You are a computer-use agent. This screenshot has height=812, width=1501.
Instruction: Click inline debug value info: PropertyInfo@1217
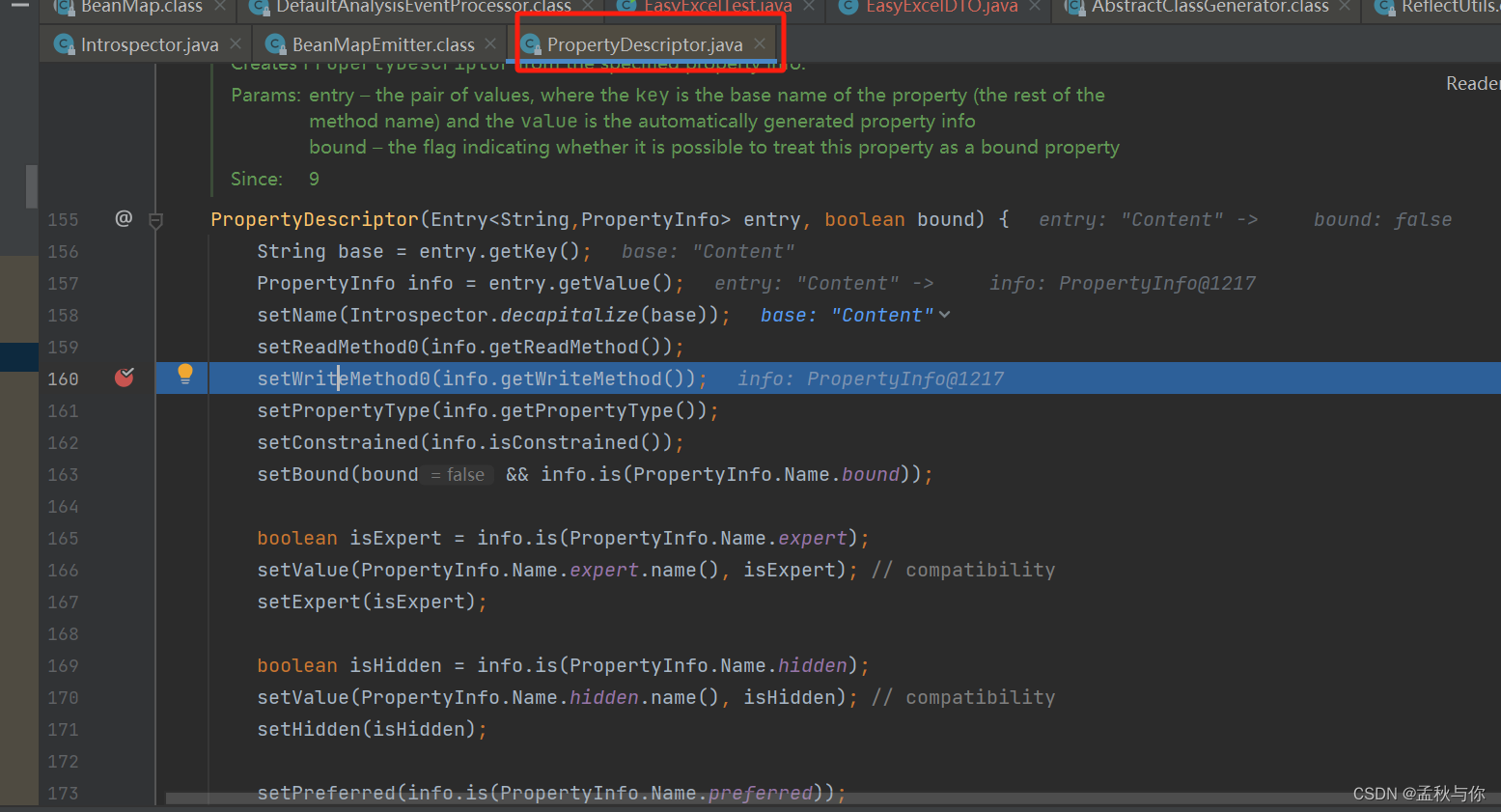[869, 378]
